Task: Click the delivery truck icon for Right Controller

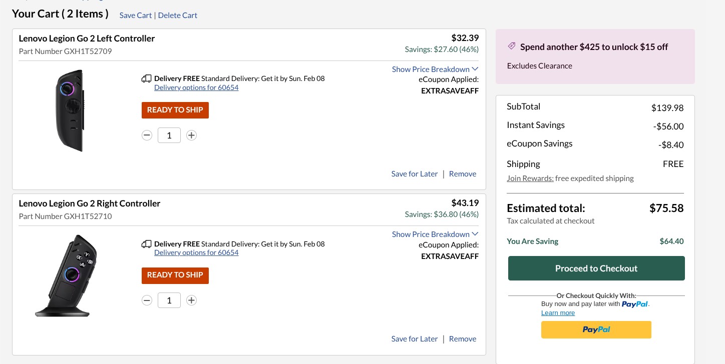Action: (x=147, y=244)
